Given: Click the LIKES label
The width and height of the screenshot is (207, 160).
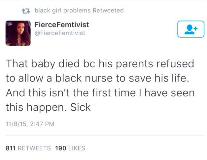Looking at the screenshot, I should pos(77,148).
